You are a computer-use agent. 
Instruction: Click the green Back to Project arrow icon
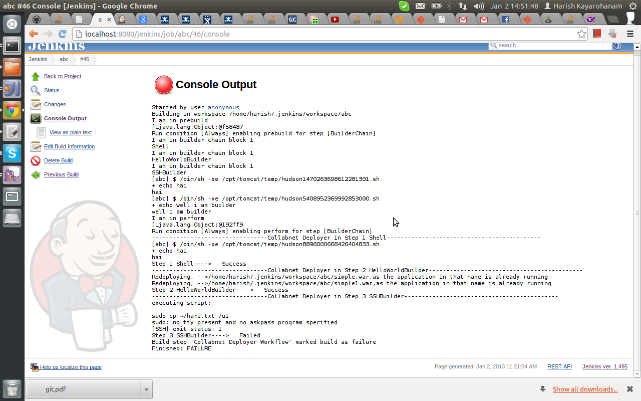pos(35,76)
